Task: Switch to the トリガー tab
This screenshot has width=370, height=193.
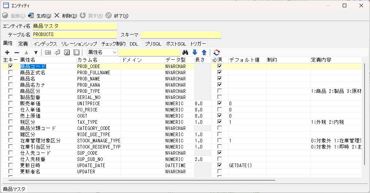Action: click(198, 44)
